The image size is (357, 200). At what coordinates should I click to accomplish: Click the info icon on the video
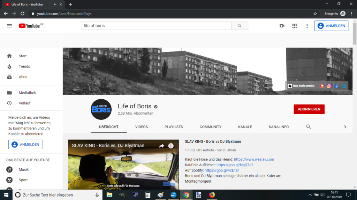point(171,146)
